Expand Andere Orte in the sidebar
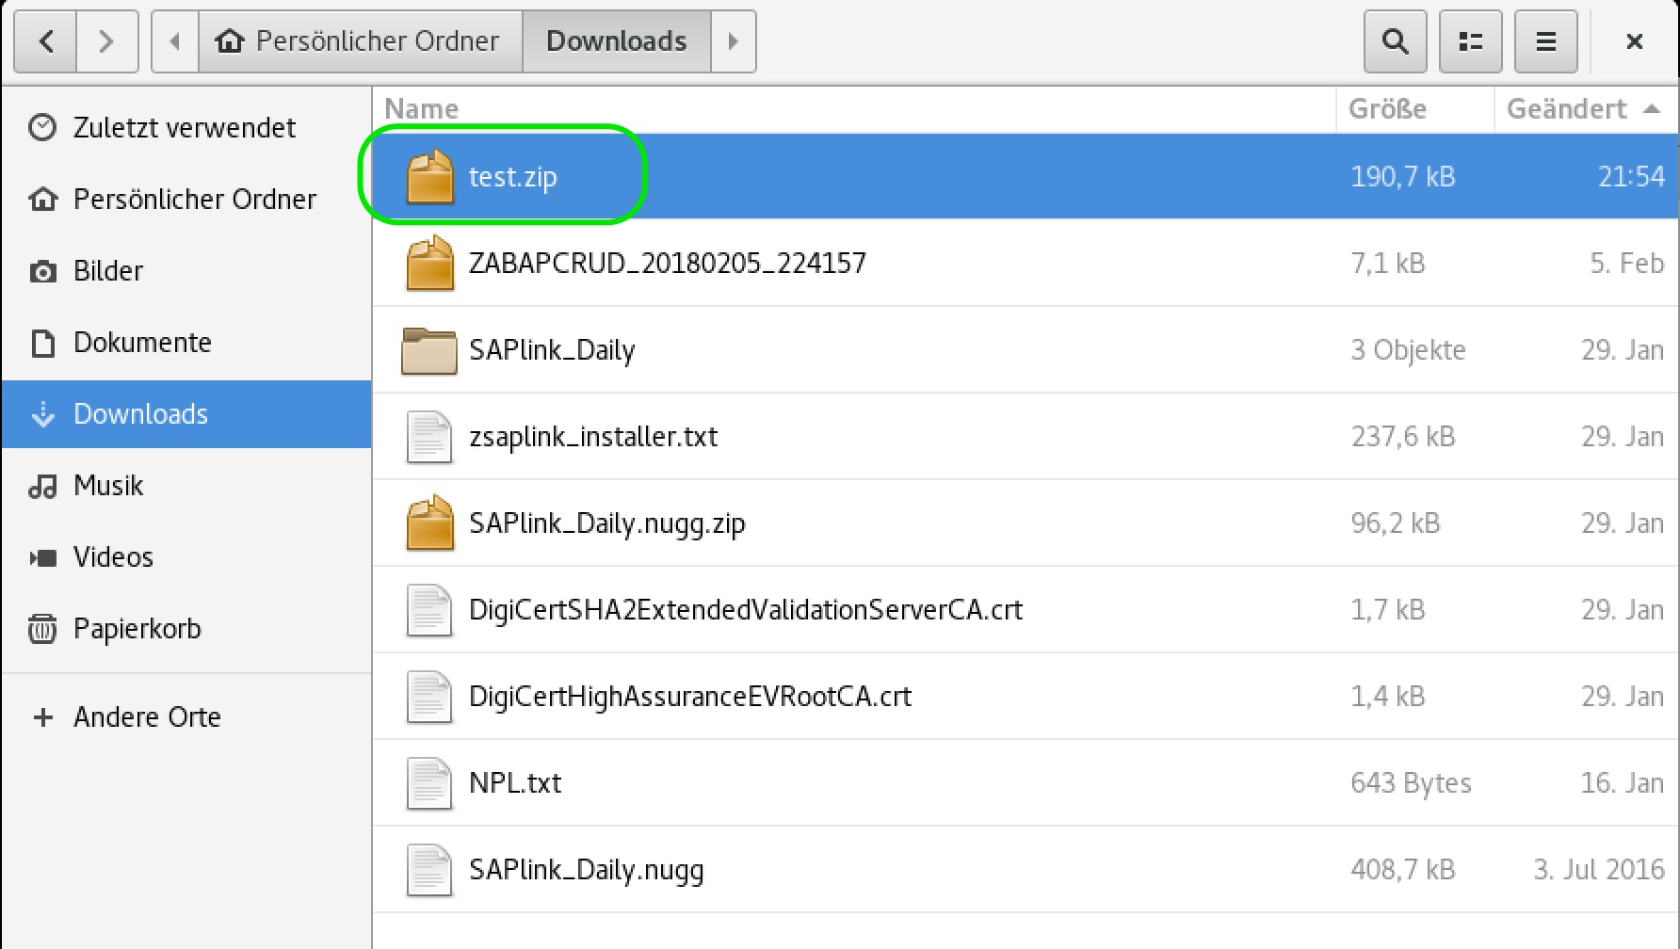Screen dimensions: 1680x949 (x=146, y=716)
